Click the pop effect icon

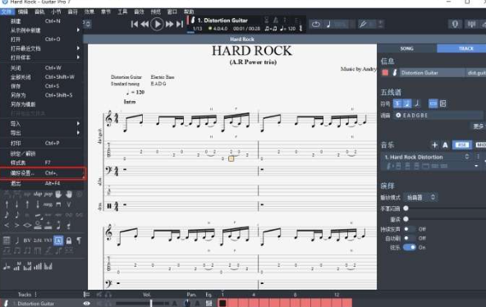tap(48, 194)
